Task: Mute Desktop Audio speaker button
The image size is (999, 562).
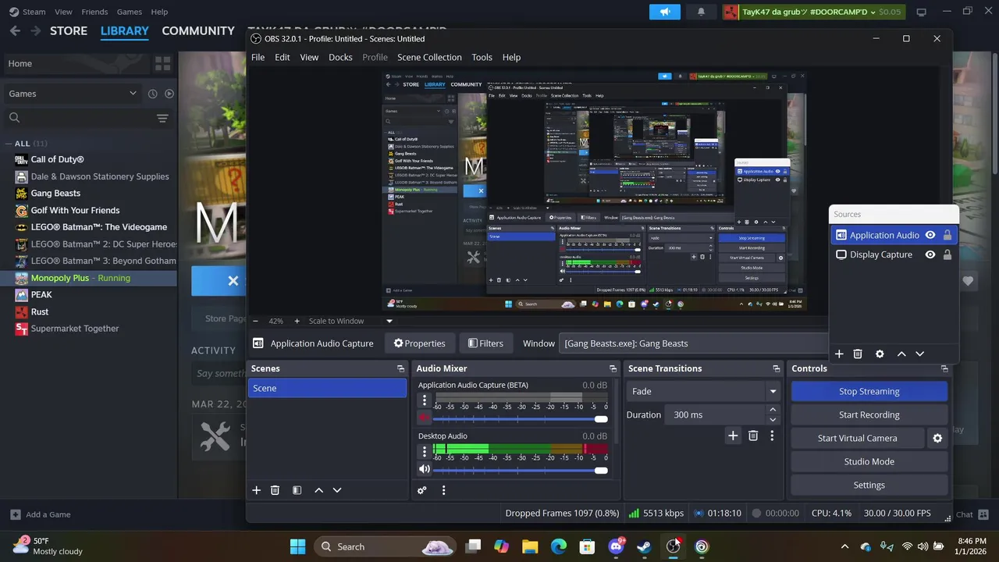Action: [425, 469]
